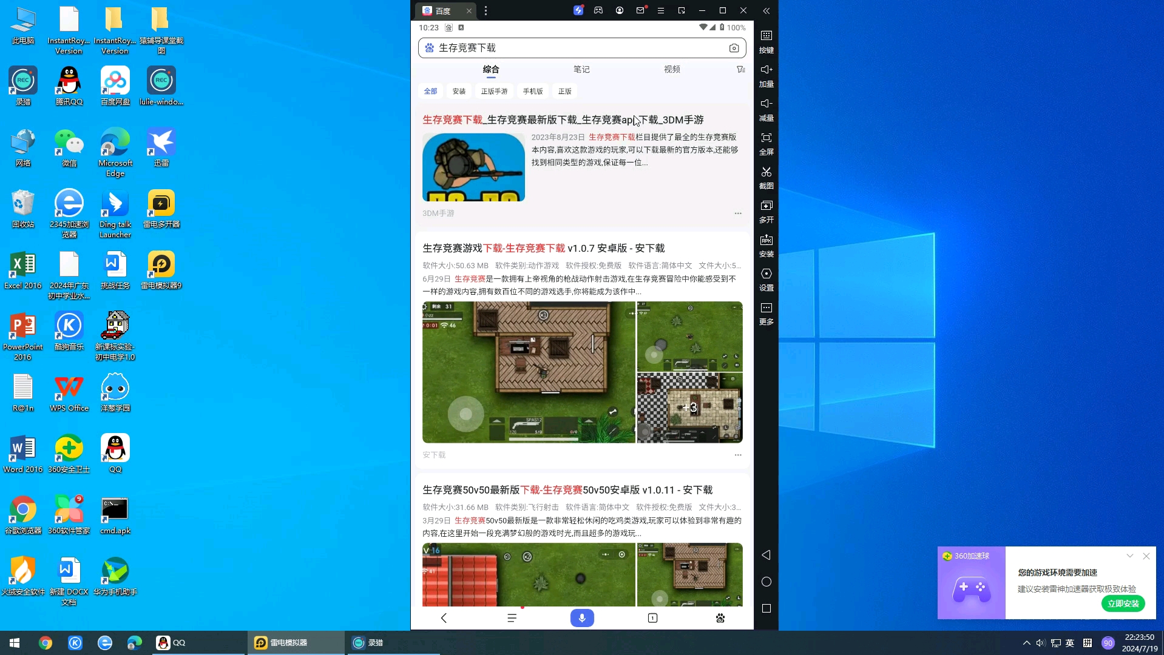The height and width of the screenshot is (655, 1164).
Task: Tap the blue microphone voice search button
Action: click(581, 618)
